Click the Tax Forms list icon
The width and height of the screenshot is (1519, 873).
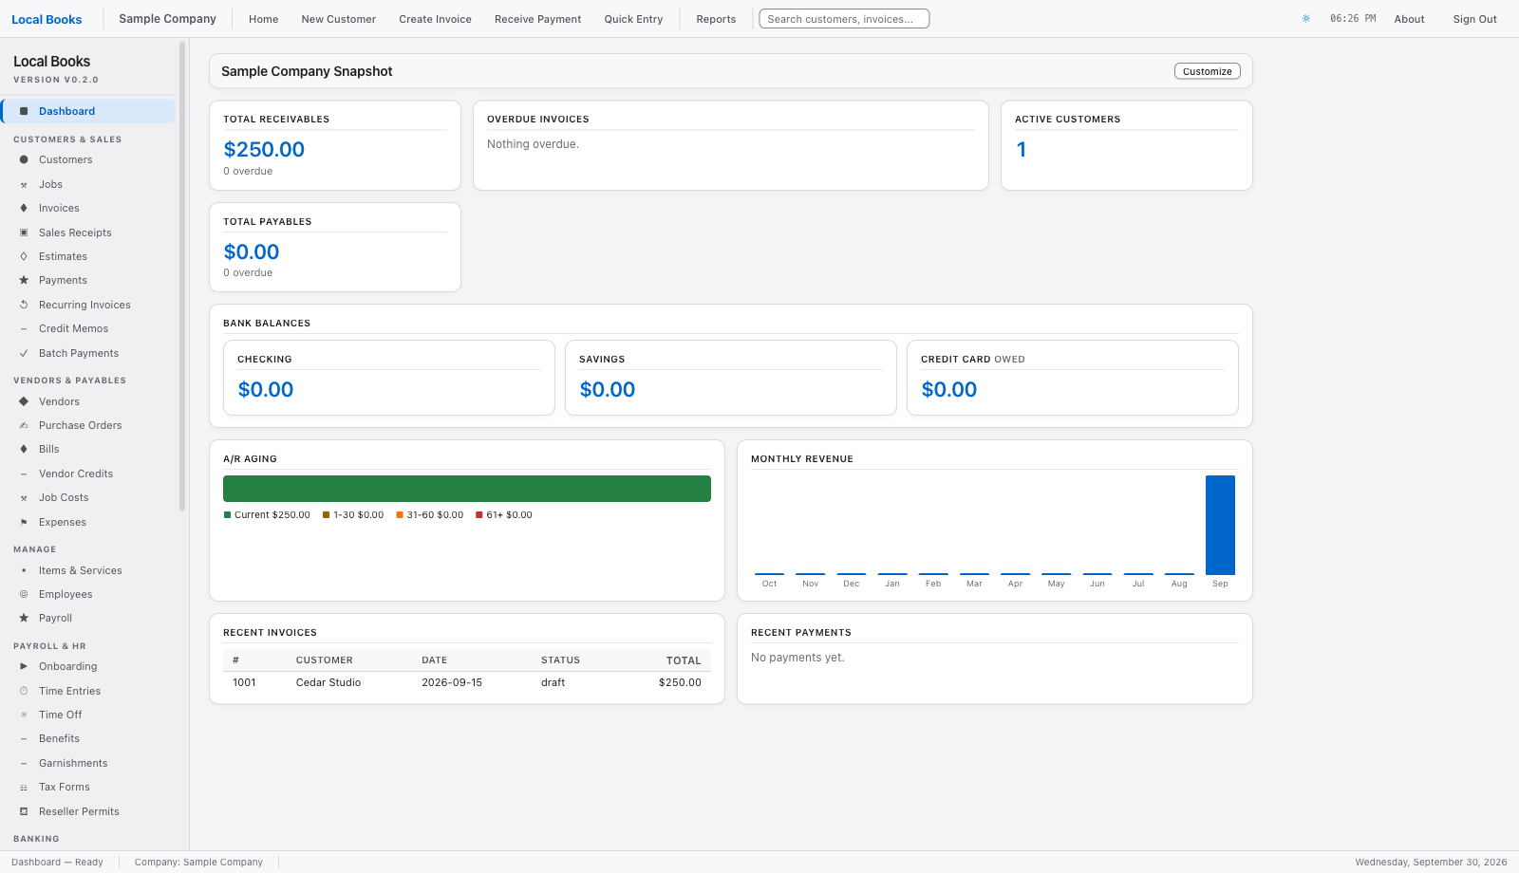point(24,787)
